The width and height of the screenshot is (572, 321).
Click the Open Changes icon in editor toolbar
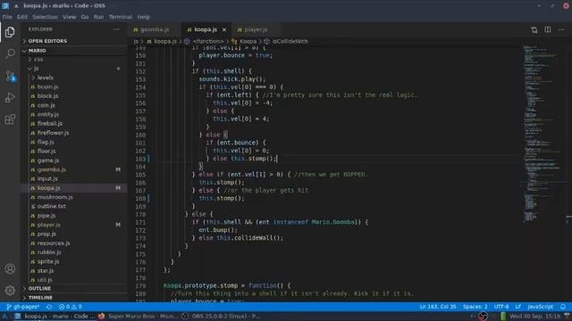pyautogui.click(x=534, y=29)
